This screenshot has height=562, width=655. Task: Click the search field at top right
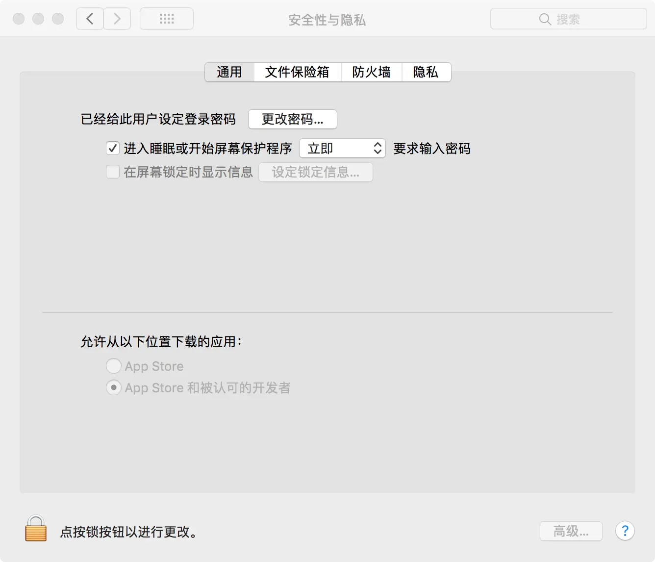pos(568,19)
